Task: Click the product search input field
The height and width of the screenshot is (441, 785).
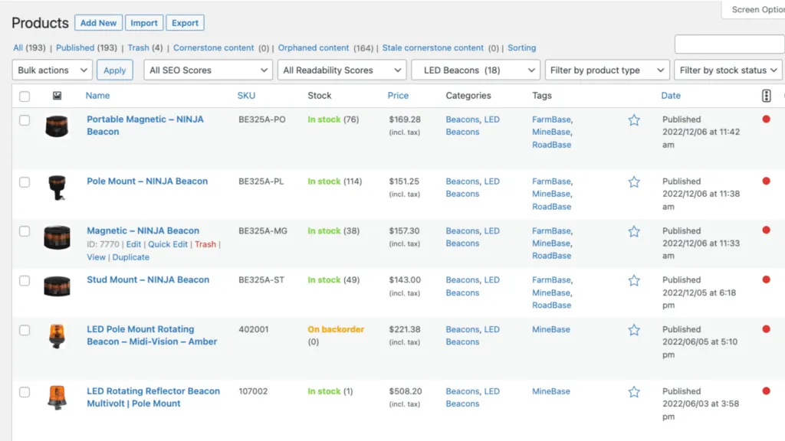Action: click(730, 44)
